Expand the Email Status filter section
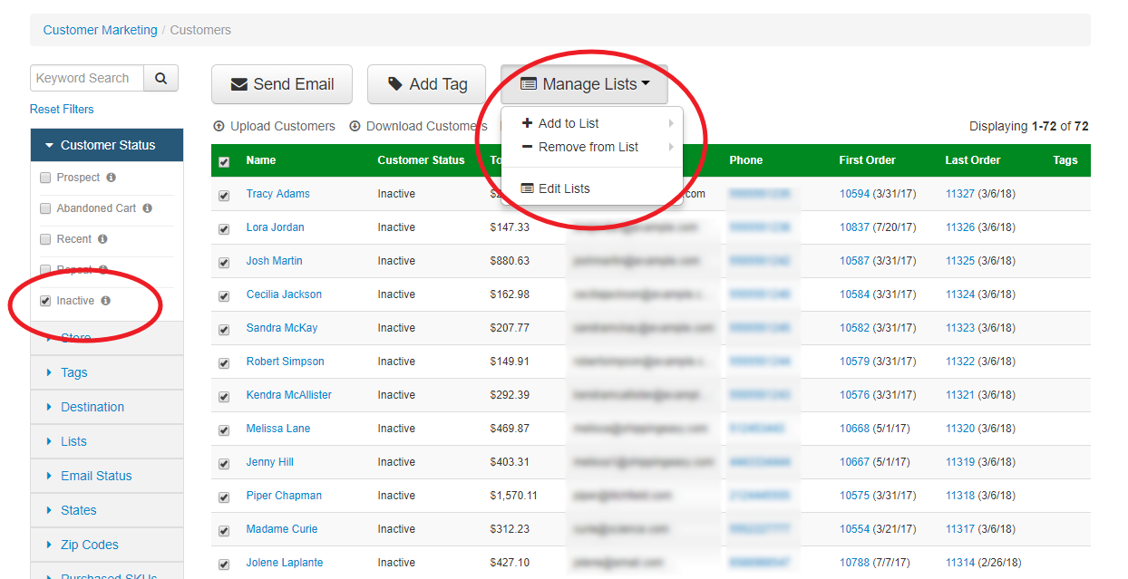The width and height of the screenshot is (1128, 579). coord(107,476)
